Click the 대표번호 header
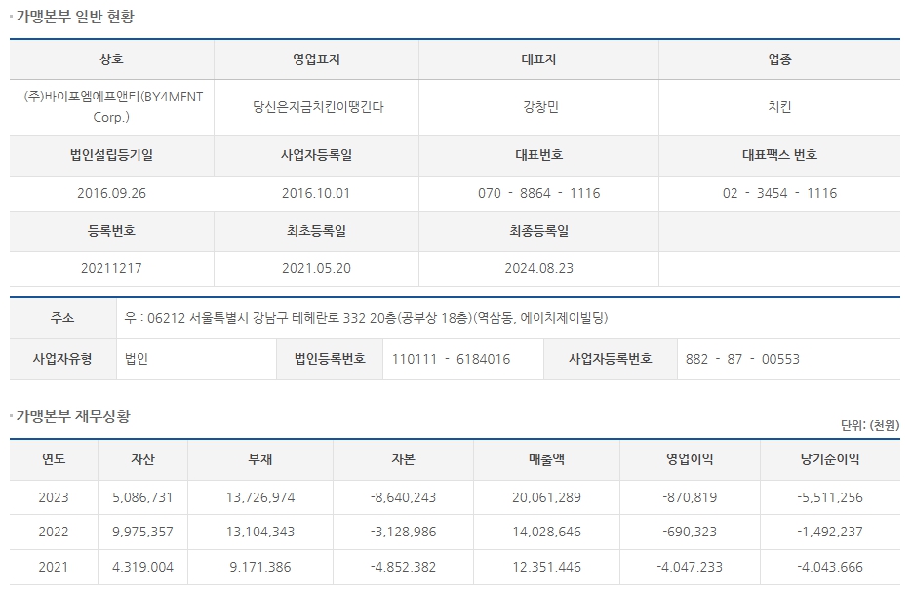 point(539,155)
